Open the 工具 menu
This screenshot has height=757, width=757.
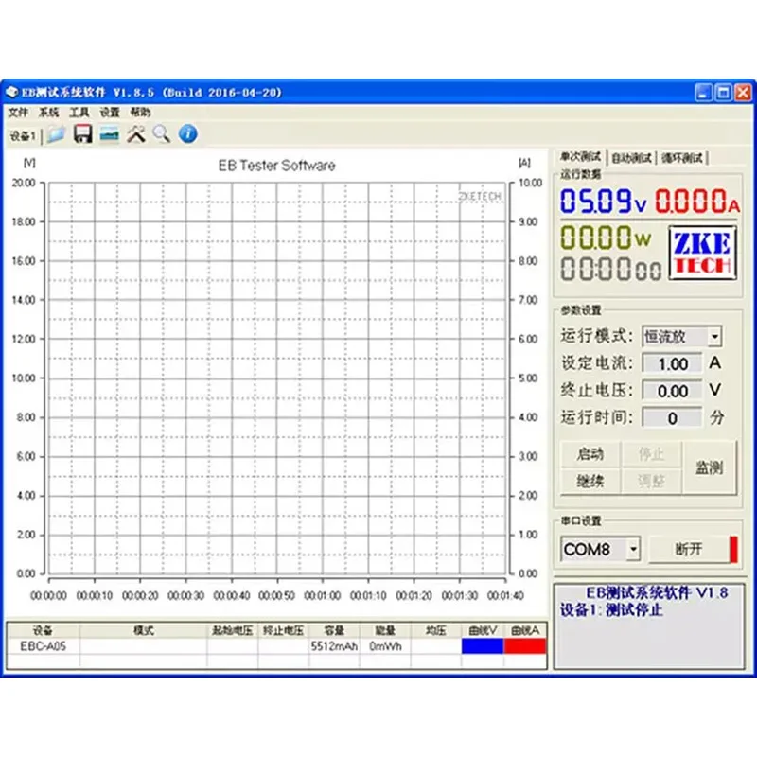click(79, 113)
